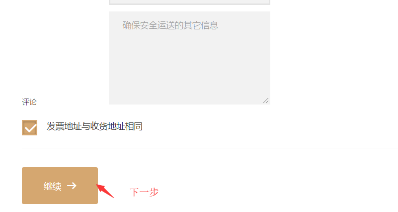Click the 继续 button to proceed
This screenshot has height=212, width=398.
tap(60, 186)
